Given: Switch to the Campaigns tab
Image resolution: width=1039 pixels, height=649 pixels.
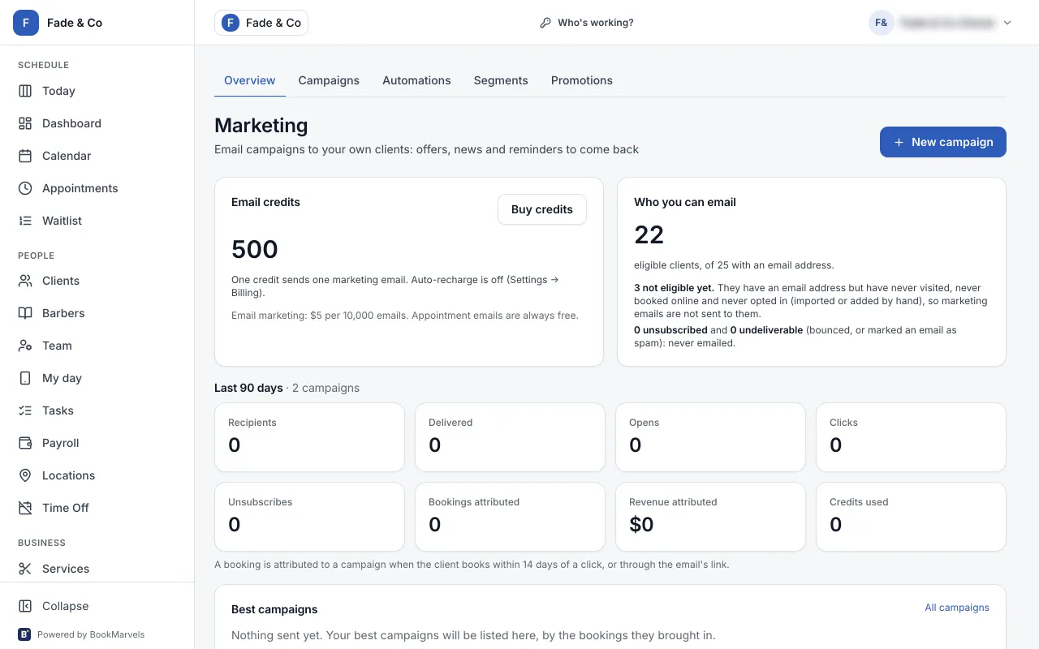Looking at the screenshot, I should tap(329, 80).
